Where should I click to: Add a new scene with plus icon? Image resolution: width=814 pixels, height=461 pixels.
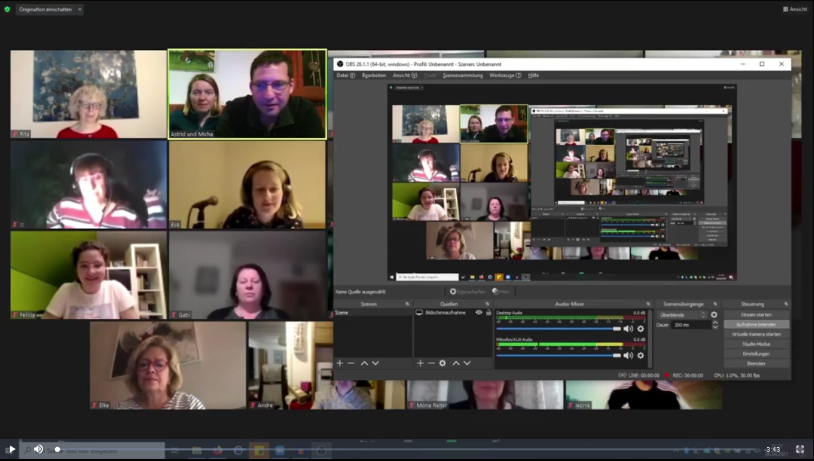tap(340, 363)
